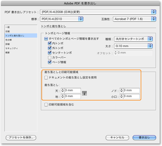The height and width of the screenshot is (146, 162).
Task: Disable the 外トンボ checkbox
Action: coord(50,48)
